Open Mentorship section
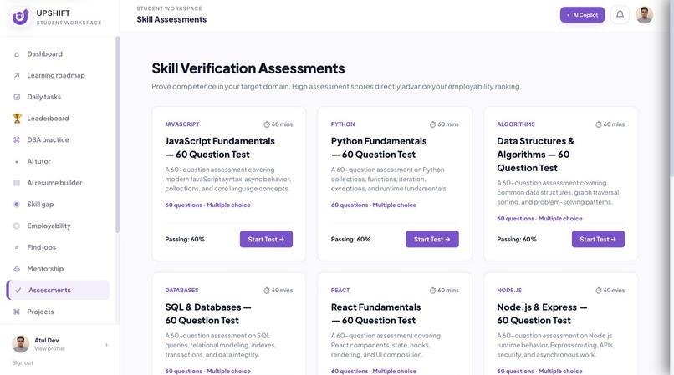674x375 pixels. pos(58,269)
